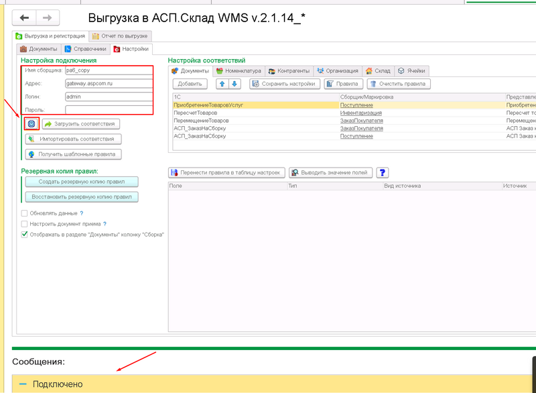Enable the Обновлять данные checkbox
Screen dimensions: 536x393
[25, 213]
